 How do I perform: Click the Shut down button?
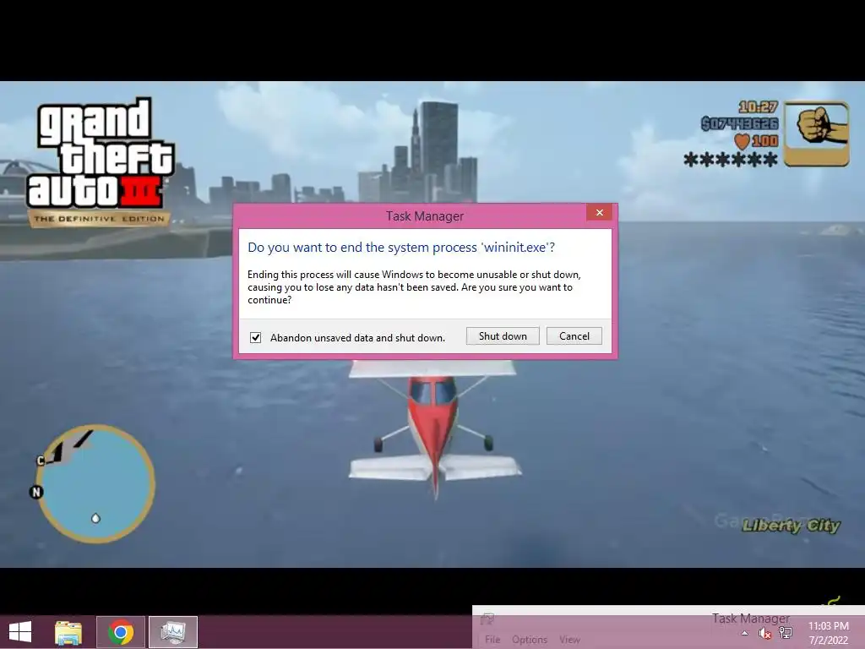pyautogui.click(x=503, y=336)
